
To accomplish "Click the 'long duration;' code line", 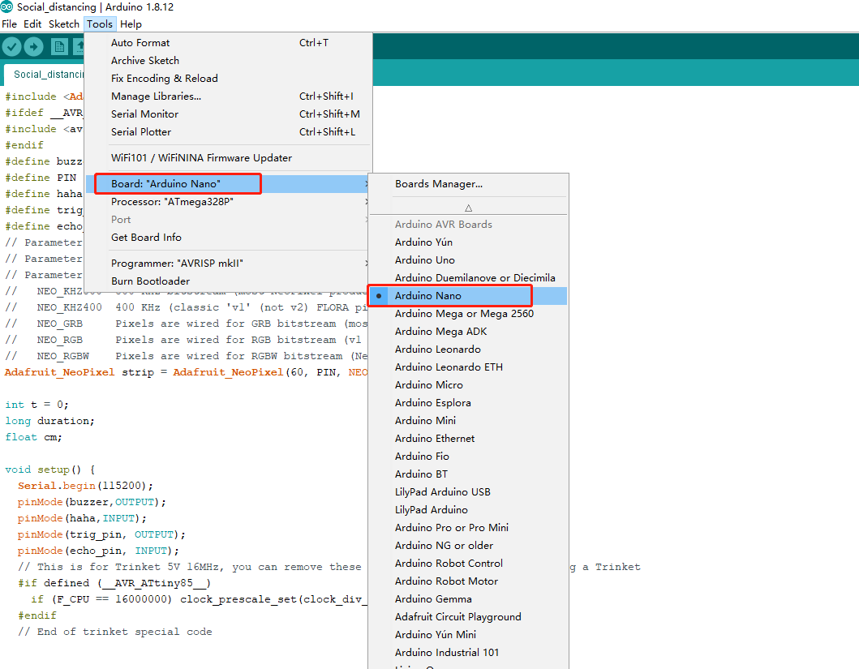I will [49, 421].
